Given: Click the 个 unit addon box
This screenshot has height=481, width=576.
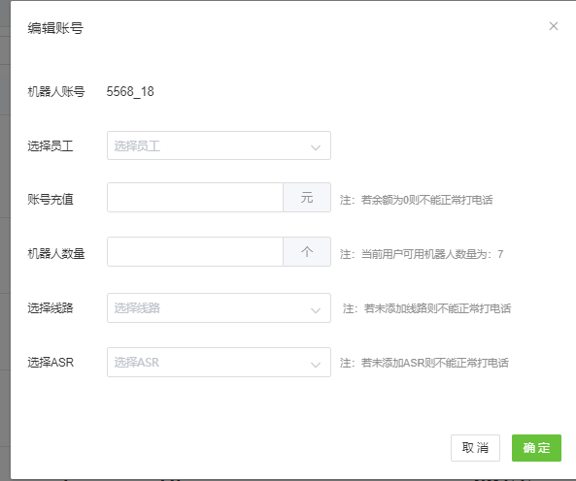Looking at the screenshot, I should (x=307, y=251).
